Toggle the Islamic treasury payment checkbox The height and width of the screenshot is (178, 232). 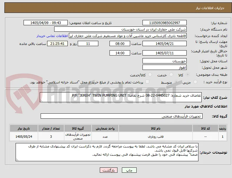click(148, 82)
